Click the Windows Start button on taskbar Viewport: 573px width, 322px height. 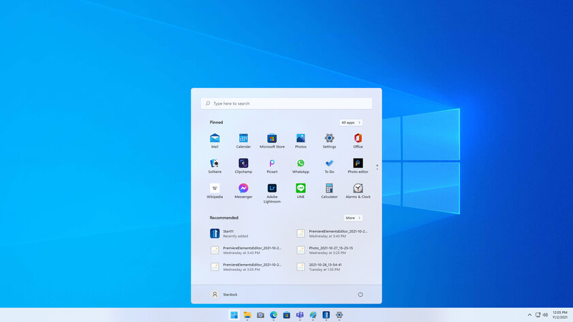coord(234,315)
